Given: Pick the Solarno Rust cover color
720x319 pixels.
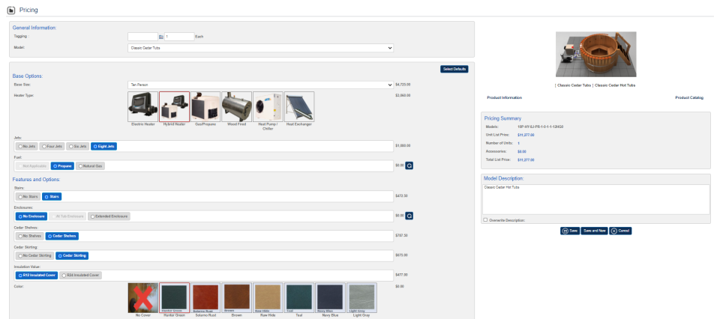Looking at the screenshot, I should (205, 297).
